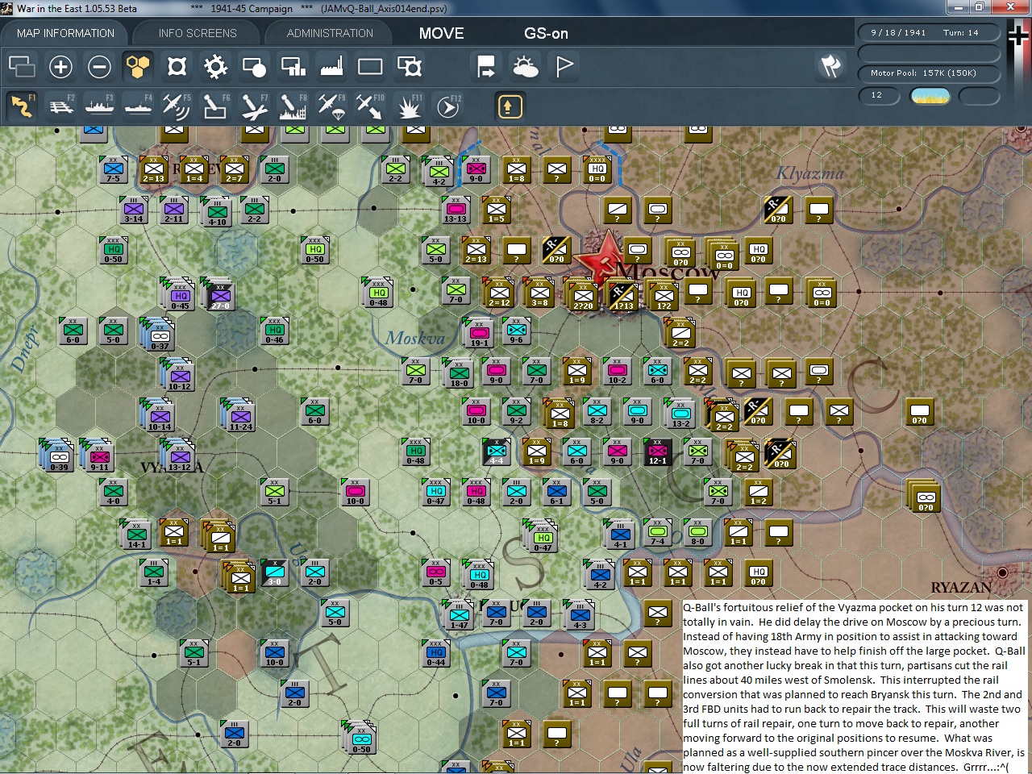Click the MOVE mode label

tap(441, 33)
